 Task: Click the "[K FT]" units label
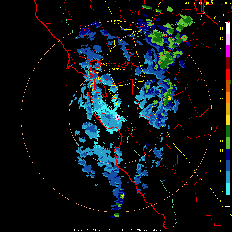pyautogui.click(x=218, y=18)
